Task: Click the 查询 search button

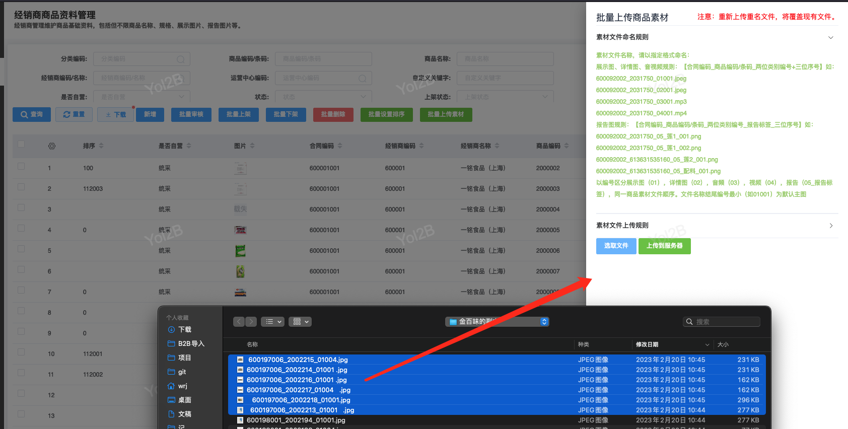Action: [x=32, y=114]
